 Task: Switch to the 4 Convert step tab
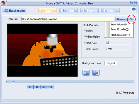click(x=110, y=11)
